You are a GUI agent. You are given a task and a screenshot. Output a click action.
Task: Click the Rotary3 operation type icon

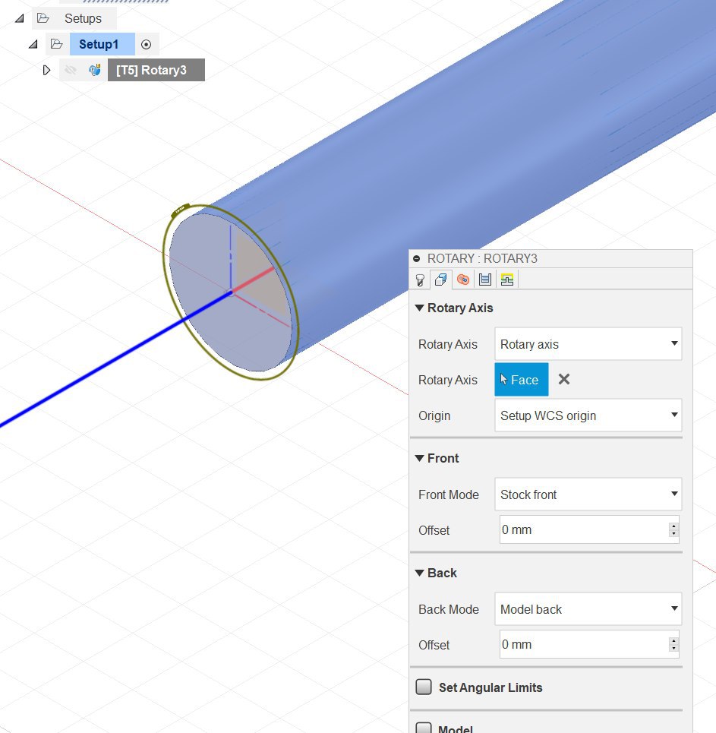coord(95,70)
